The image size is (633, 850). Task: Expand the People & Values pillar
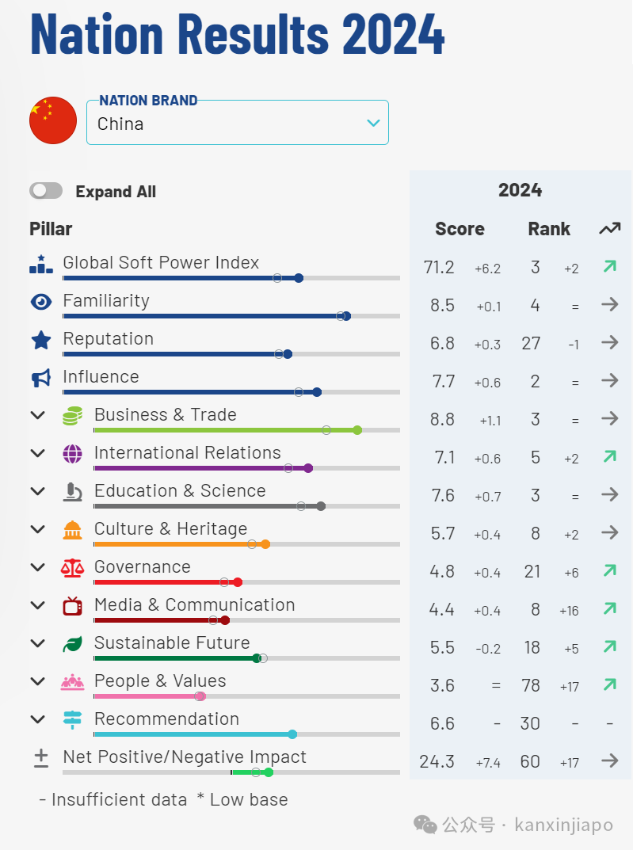[x=38, y=681]
